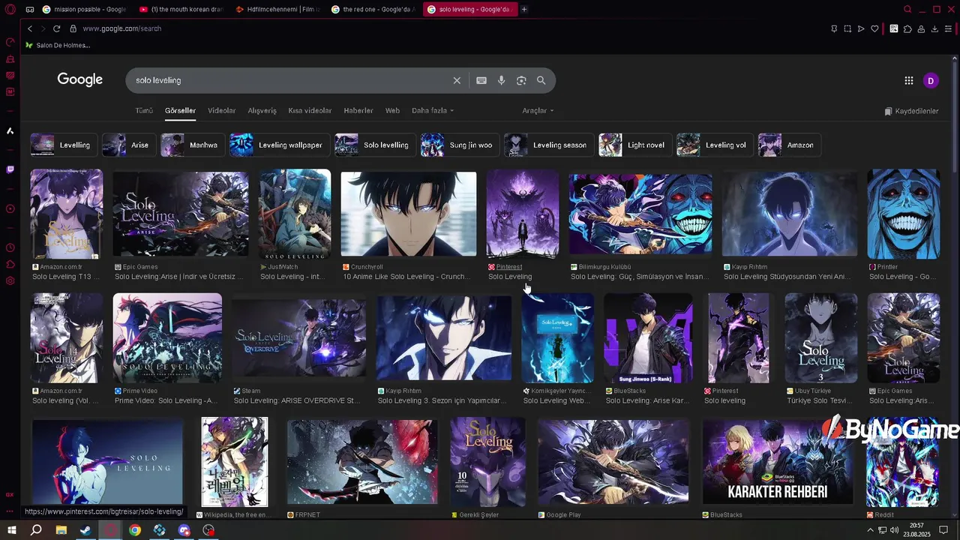
Task: Select the Amazon filter chip
Action: click(x=790, y=145)
